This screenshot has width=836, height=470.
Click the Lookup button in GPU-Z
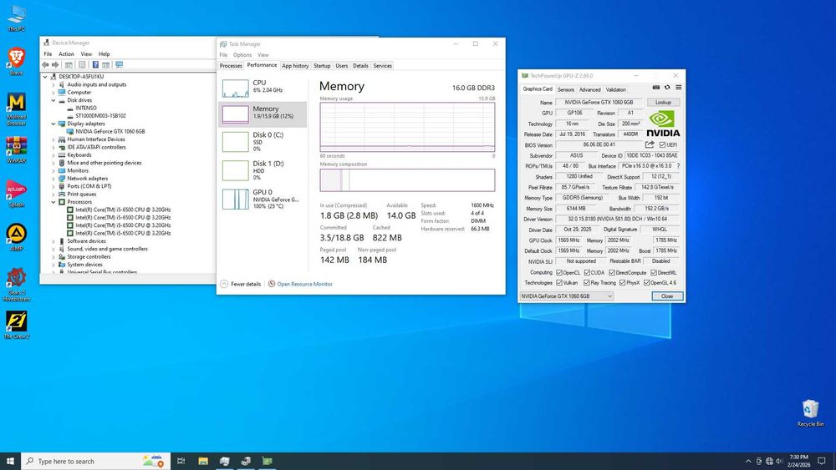[x=663, y=102]
